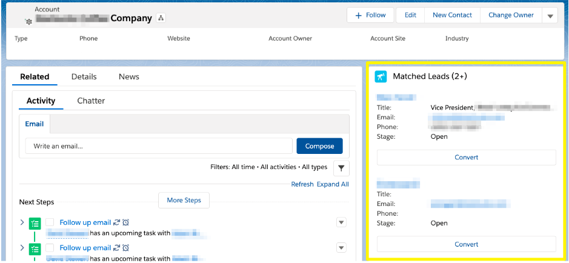Click the reminder clock on the first Follow up email
Viewport: 569px width, 263px height.
[x=125, y=222]
